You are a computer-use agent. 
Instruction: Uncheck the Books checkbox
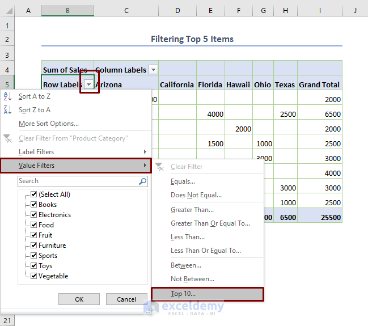coord(34,205)
